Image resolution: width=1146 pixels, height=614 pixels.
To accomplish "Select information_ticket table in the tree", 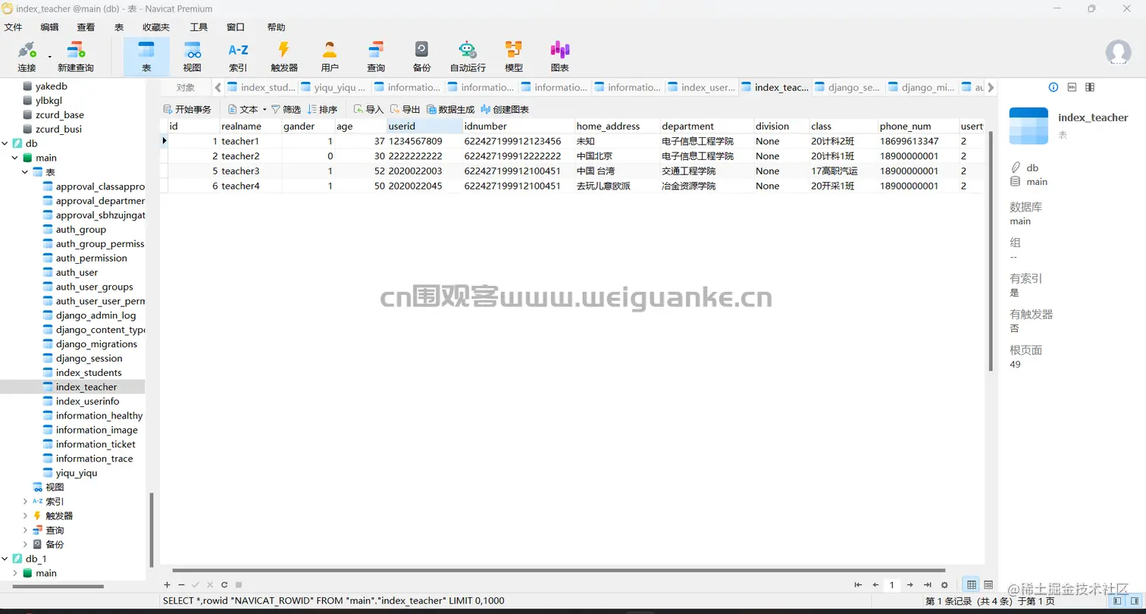I will coord(95,444).
